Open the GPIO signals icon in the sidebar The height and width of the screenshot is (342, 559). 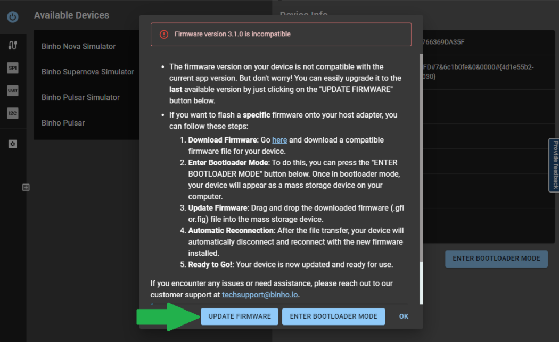point(13,45)
